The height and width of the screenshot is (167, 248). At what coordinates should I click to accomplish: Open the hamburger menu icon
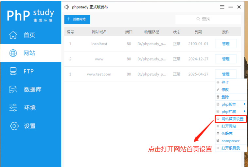[222, 7]
